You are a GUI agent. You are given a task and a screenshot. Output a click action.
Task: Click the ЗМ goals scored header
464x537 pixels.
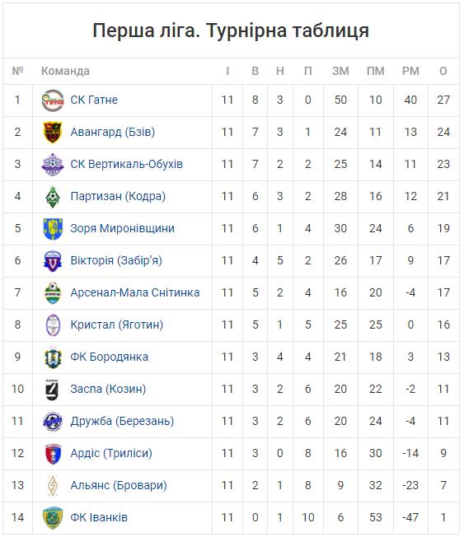coord(340,71)
